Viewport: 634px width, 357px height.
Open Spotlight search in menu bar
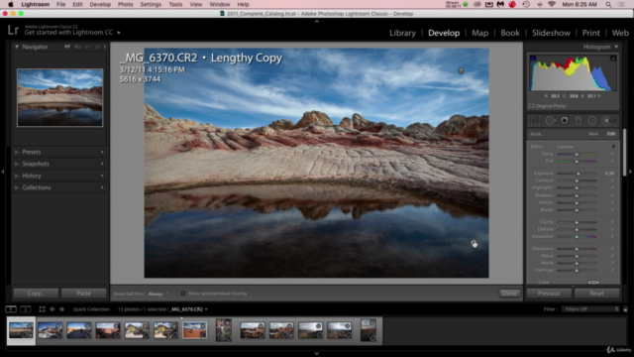point(608,4)
